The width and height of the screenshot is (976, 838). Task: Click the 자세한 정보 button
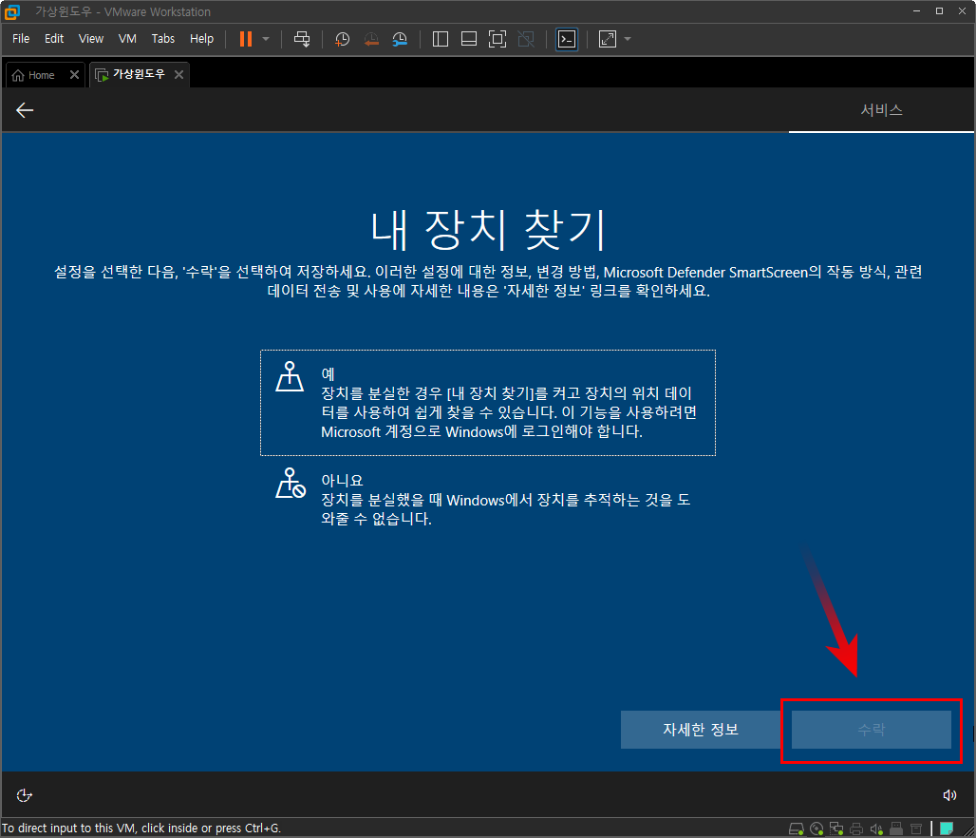701,730
